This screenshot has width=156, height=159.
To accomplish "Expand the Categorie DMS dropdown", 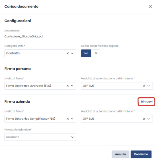I will tap(72, 53).
